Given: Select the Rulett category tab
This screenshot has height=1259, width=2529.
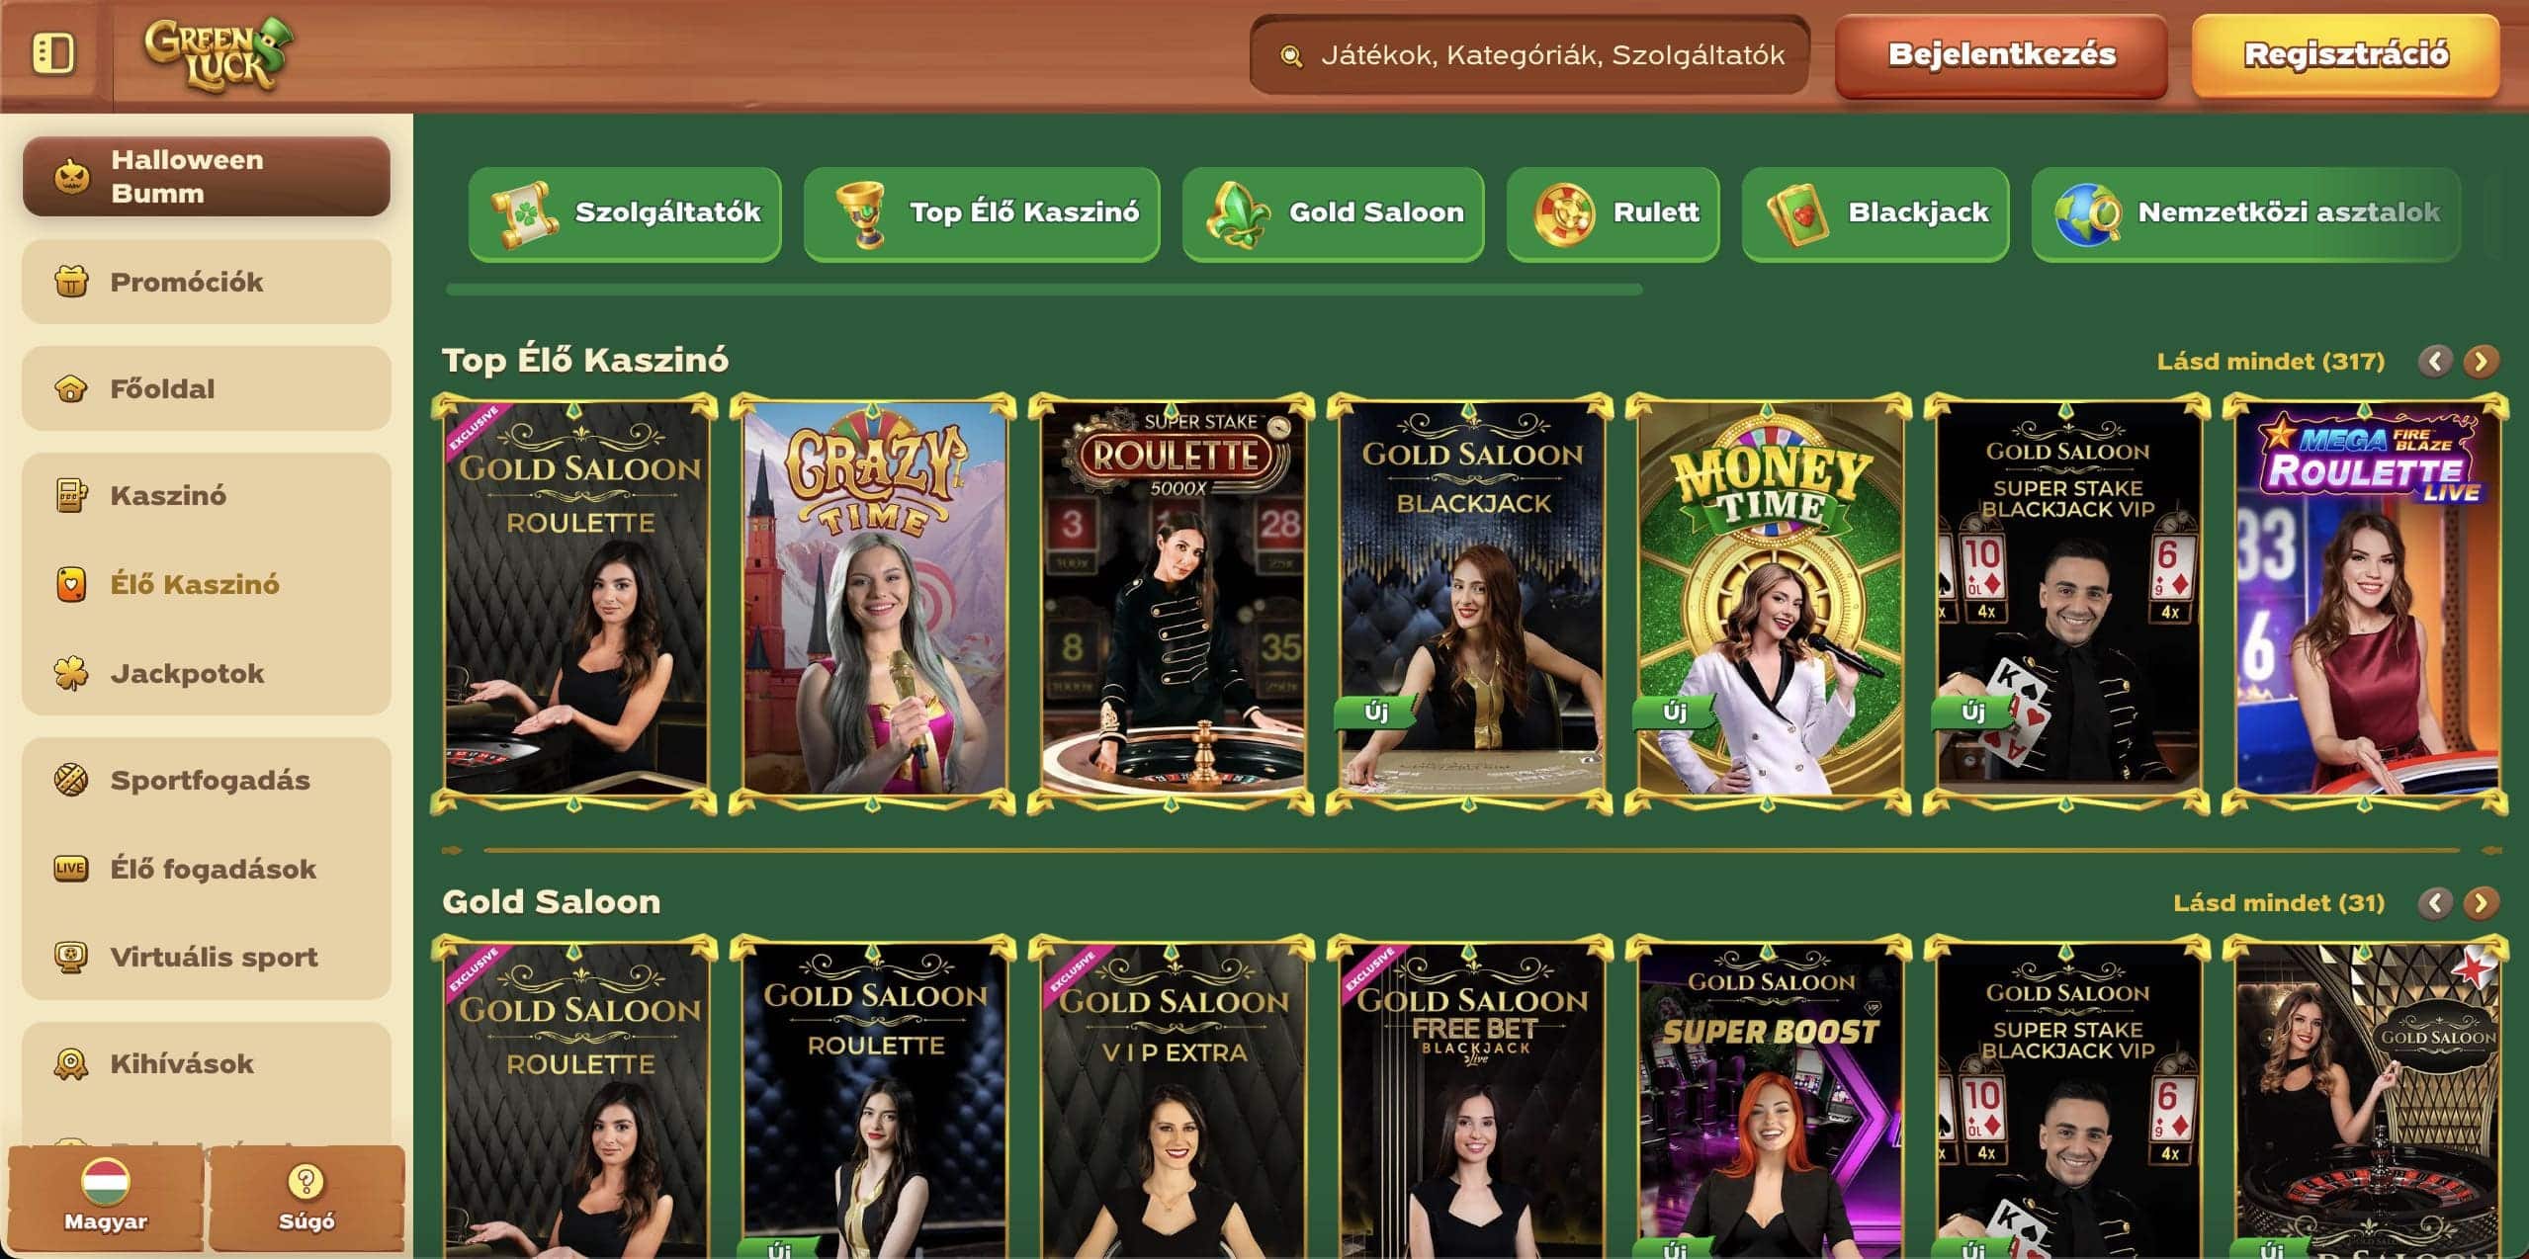Looking at the screenshot, I should click(x=1613, y=213).
